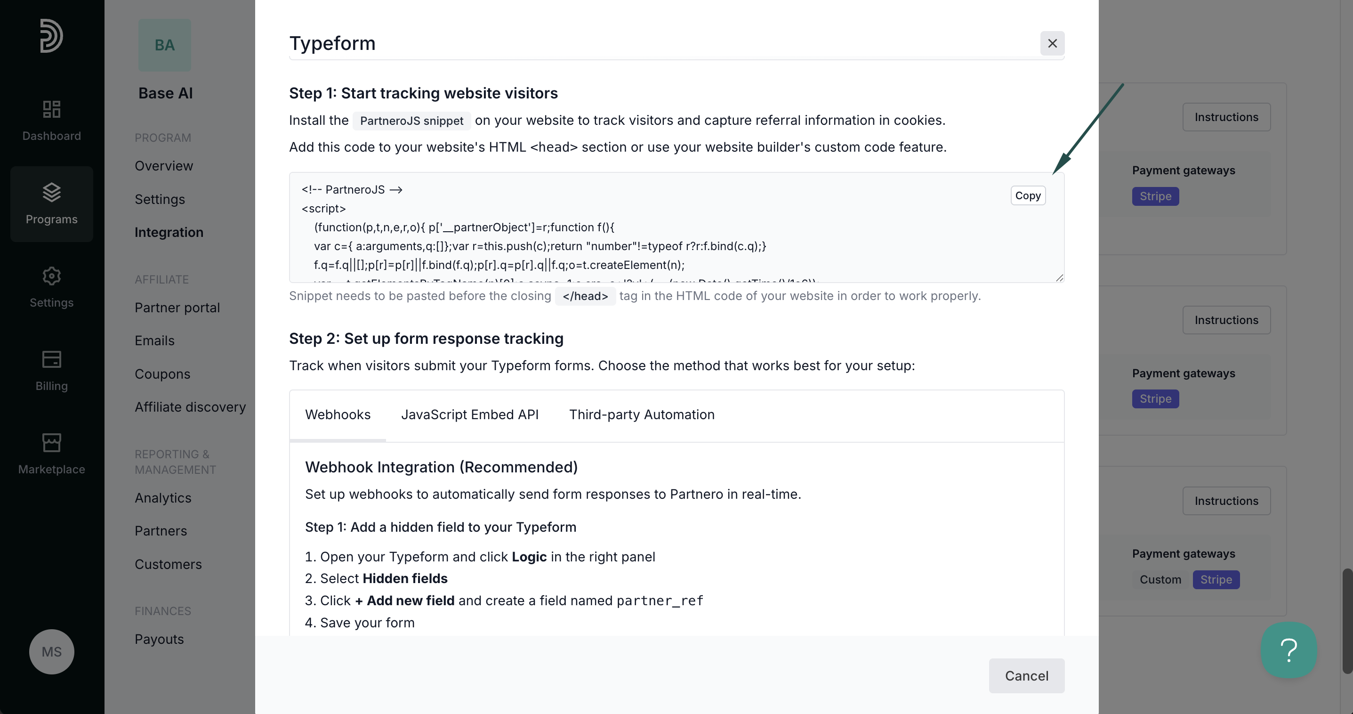This screenshot has width=1353, height=714.
Task: Click 'Step 1: Add a hidden field' subheading
Action: tap(441, 527)
